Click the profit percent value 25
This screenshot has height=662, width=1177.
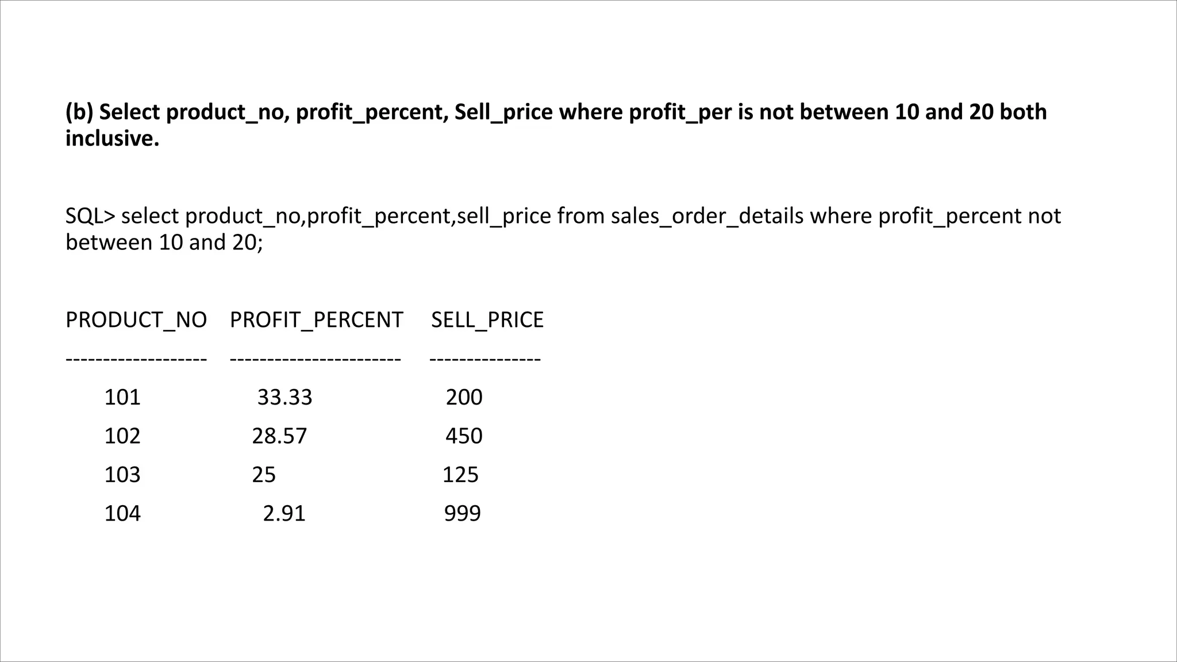point(264,475)
